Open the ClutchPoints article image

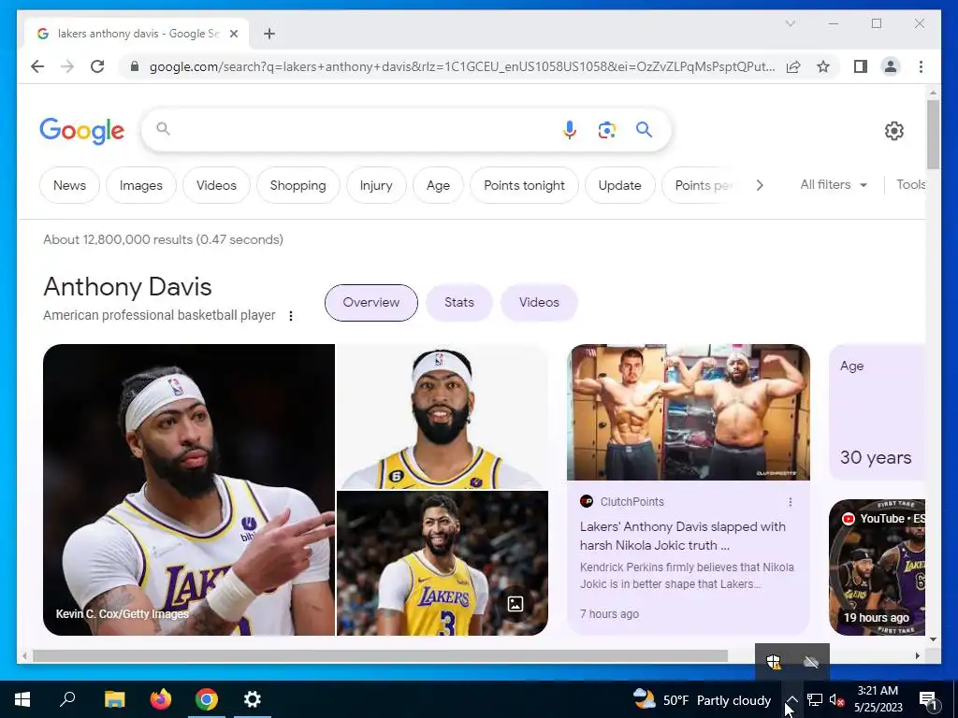pos(689,412)
